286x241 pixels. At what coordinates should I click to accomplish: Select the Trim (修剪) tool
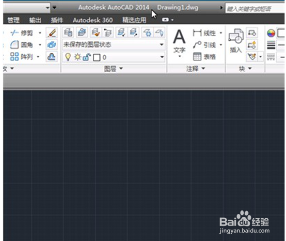coord(22,33)
